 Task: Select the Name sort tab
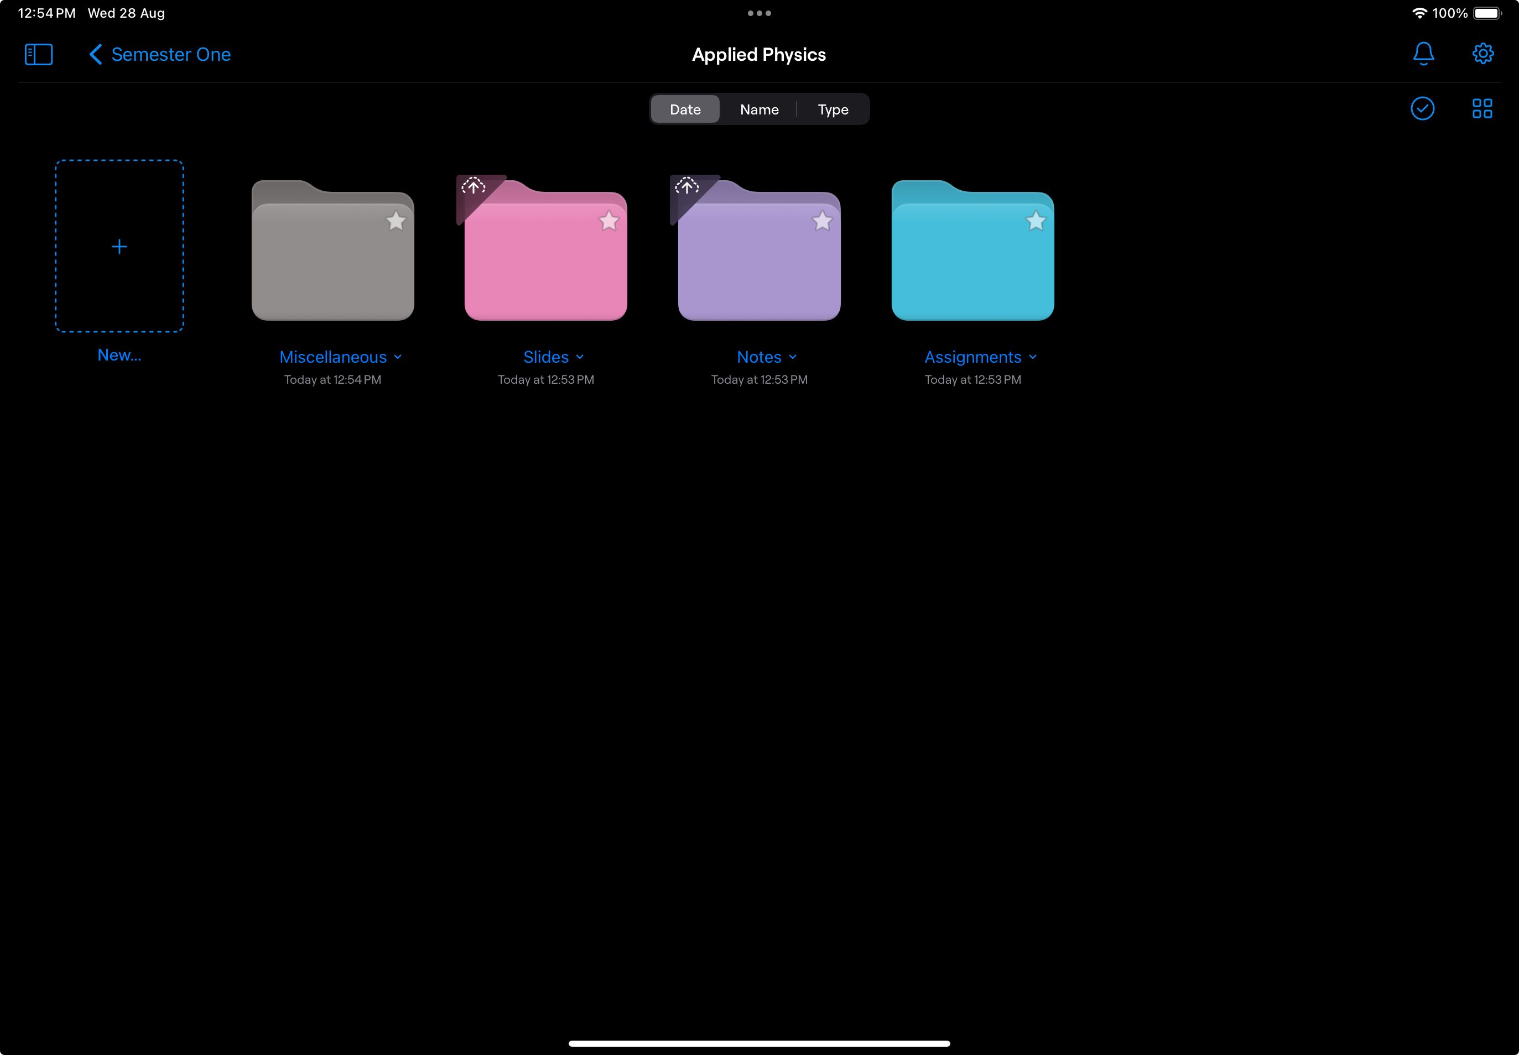(758, 108)
